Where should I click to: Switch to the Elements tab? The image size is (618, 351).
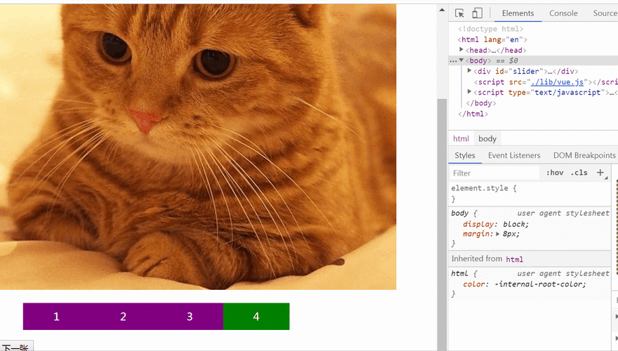click(x=518, y=13)
